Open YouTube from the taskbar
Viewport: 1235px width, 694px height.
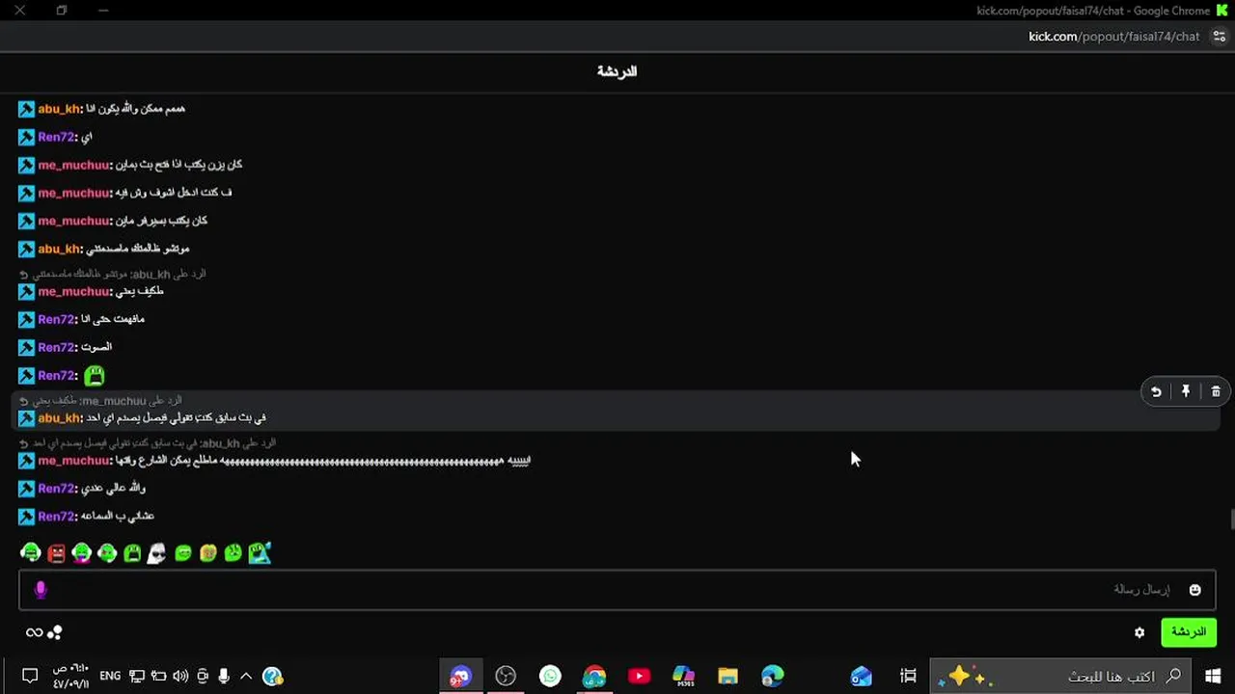click(x=639, y=676)
